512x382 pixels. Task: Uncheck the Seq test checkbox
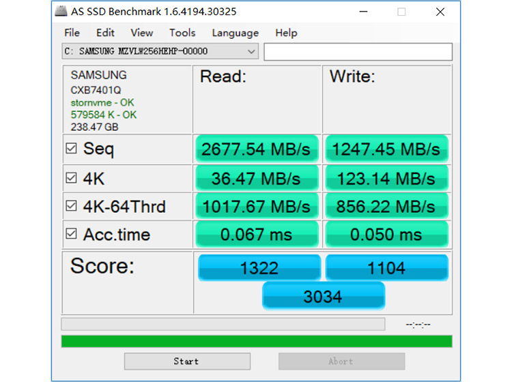pos(71,149)
